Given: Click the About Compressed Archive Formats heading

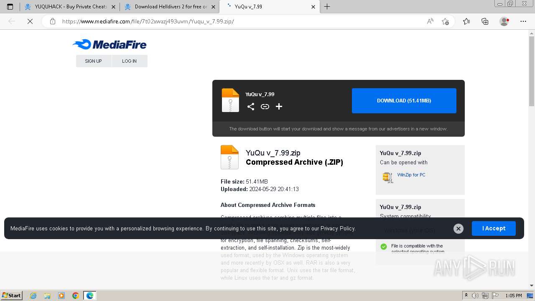Looking at the screenshot, I should (268, 205).
